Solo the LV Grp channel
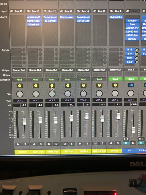146x195 pixels. click(118, 143)
